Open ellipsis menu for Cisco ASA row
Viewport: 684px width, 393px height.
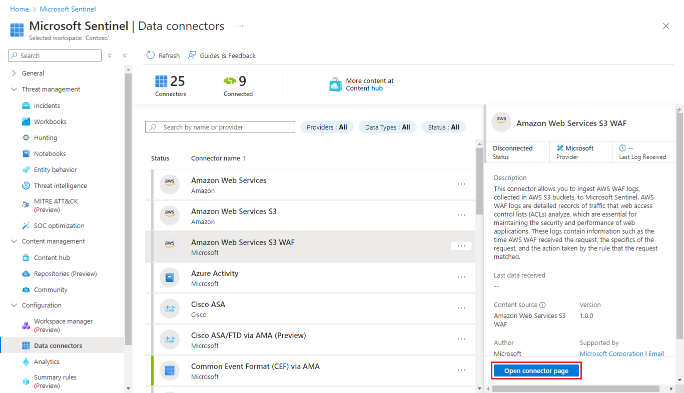tap(461, 308)
